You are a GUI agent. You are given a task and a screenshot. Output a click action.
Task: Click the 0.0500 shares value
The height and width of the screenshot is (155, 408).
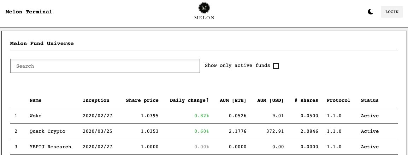309,116
